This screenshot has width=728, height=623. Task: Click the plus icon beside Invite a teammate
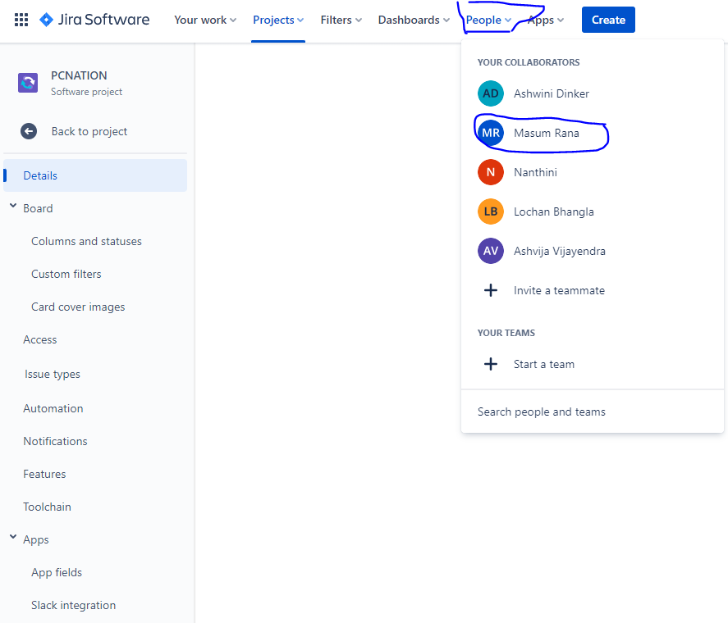point(491,290)
